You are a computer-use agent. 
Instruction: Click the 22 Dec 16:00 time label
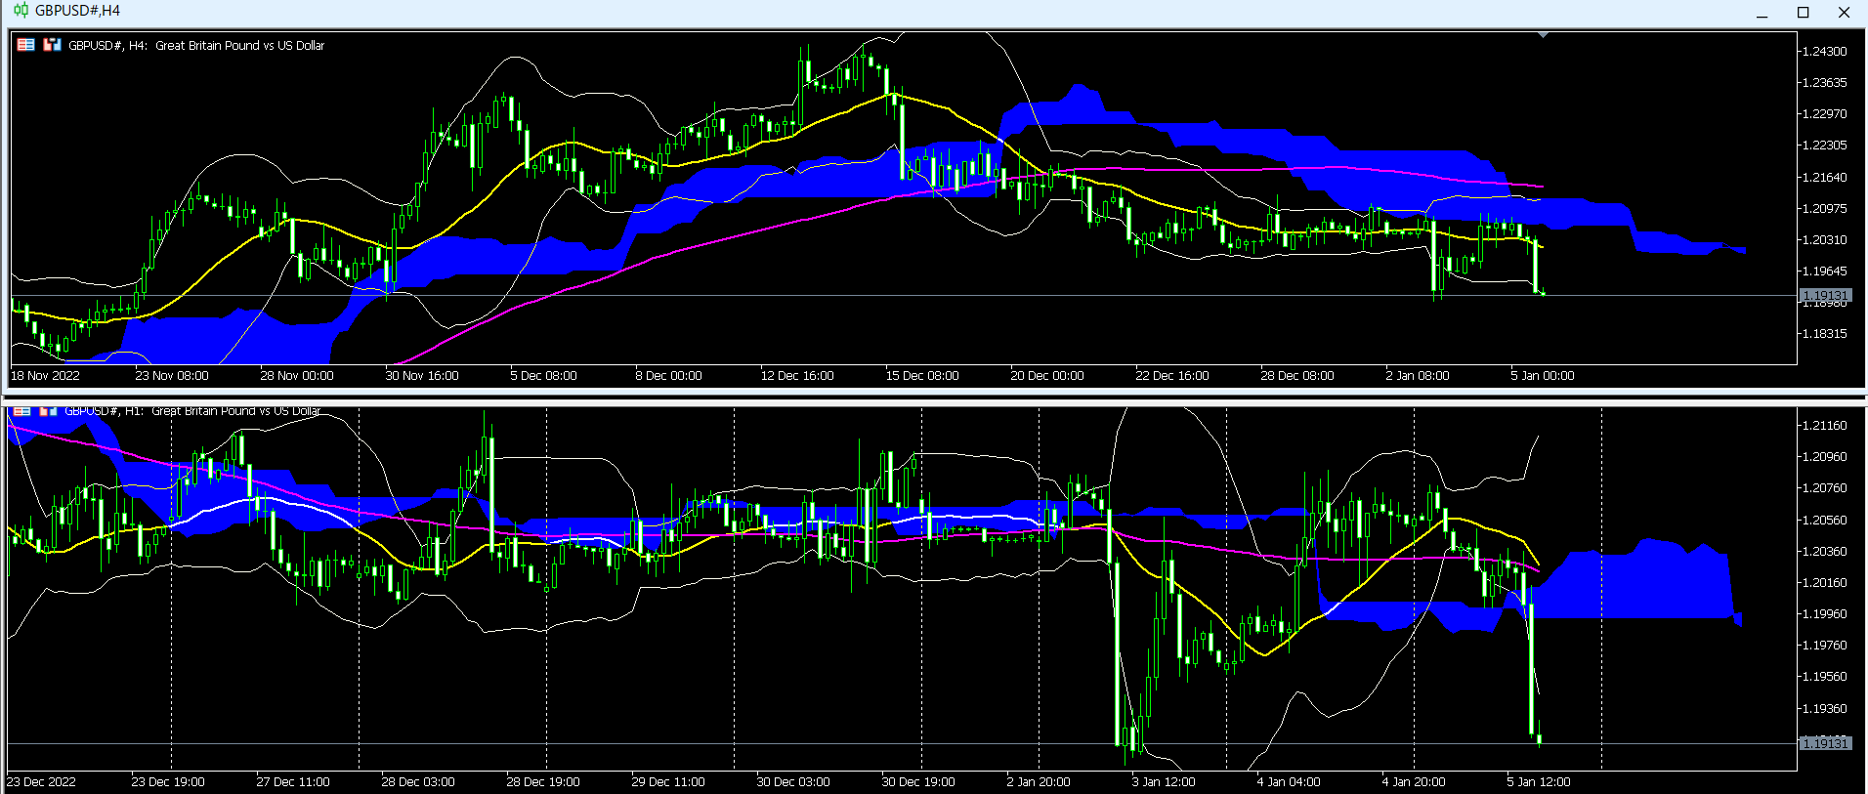[x=1172, y=376]
